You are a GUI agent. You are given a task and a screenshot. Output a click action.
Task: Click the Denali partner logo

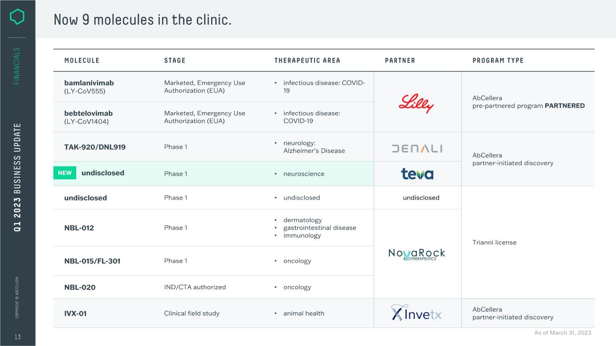pos(417,149)
